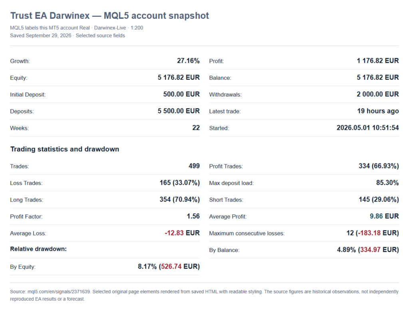Click Profit Trades value 334 (66.93%)

[379, 166]
